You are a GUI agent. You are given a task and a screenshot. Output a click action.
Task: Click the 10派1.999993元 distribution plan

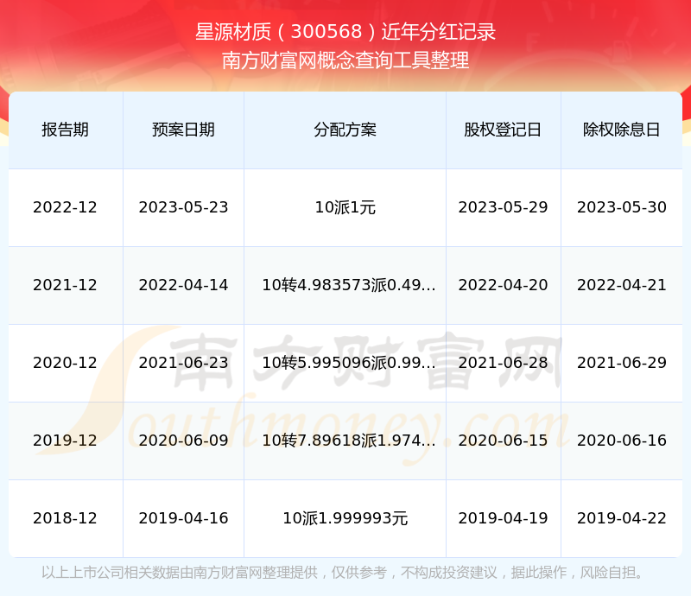coord(345,518)
